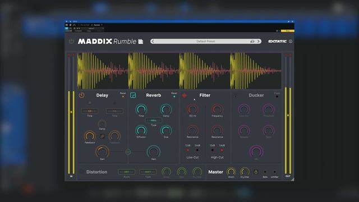
Task: Toggle the Reverb section icon
Action: click(x=133, y=95)
